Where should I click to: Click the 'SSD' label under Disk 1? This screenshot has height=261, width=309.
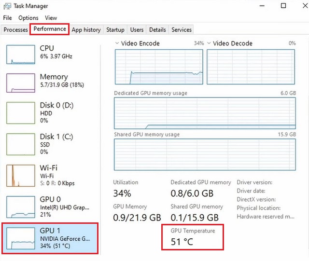tap(45, 145)
